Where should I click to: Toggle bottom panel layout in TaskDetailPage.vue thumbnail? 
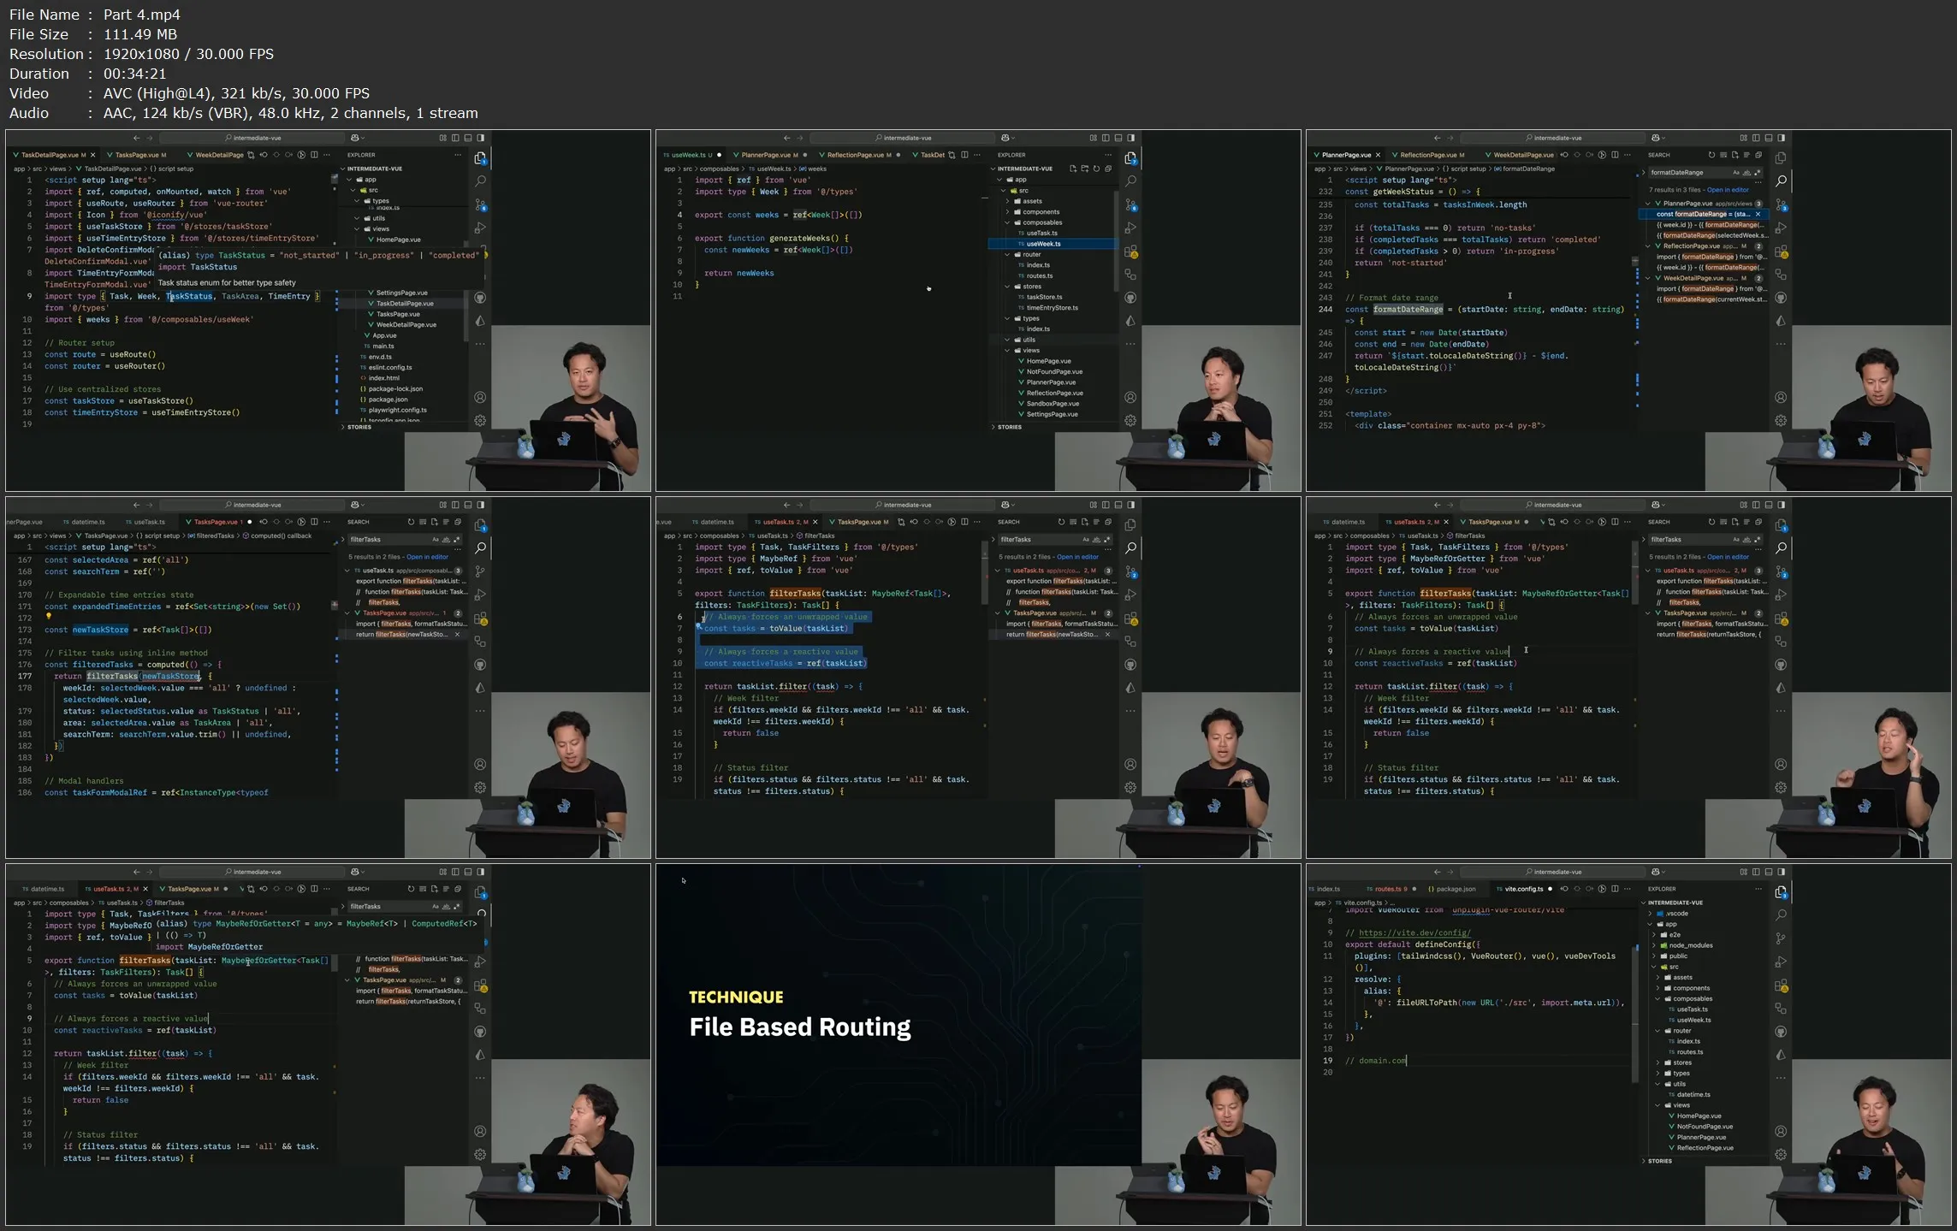(x=468, y=138)
